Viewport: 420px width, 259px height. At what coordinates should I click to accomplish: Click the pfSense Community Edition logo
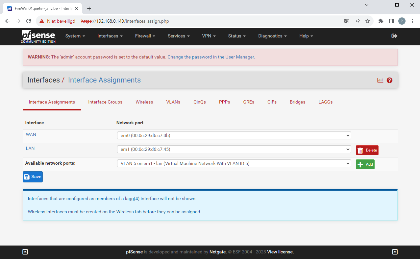point(38,36)
